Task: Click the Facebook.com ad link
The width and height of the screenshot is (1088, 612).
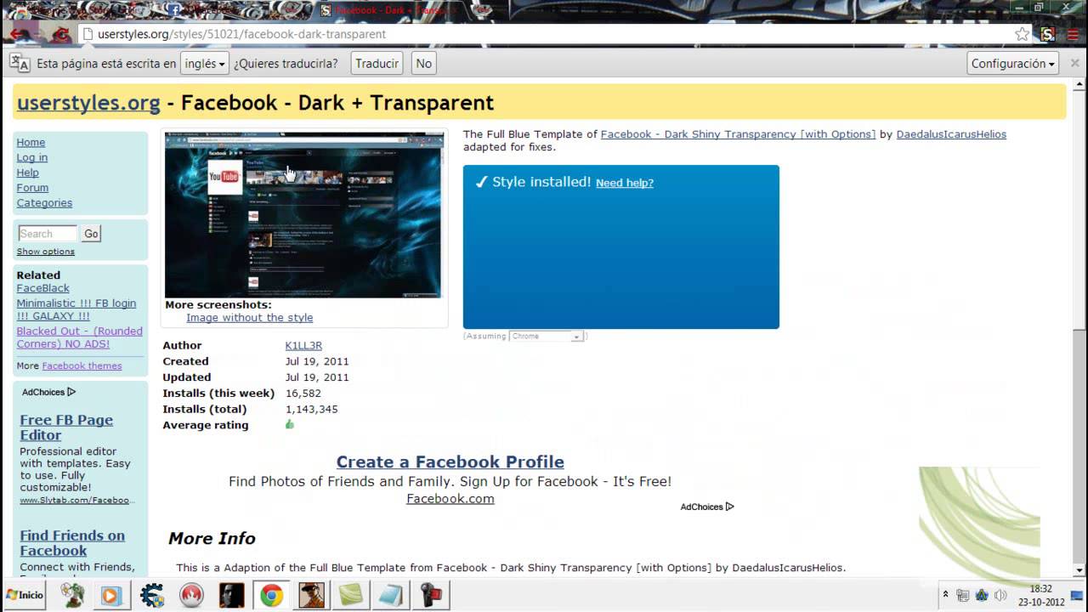Action: click(450, 499)
